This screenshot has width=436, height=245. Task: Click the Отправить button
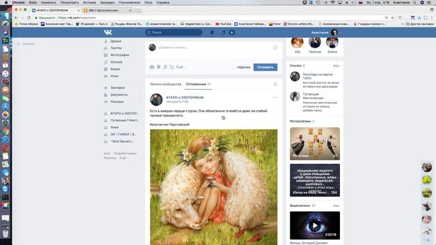(265, 67)
